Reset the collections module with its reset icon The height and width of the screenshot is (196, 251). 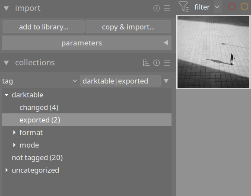pos(156,63)
